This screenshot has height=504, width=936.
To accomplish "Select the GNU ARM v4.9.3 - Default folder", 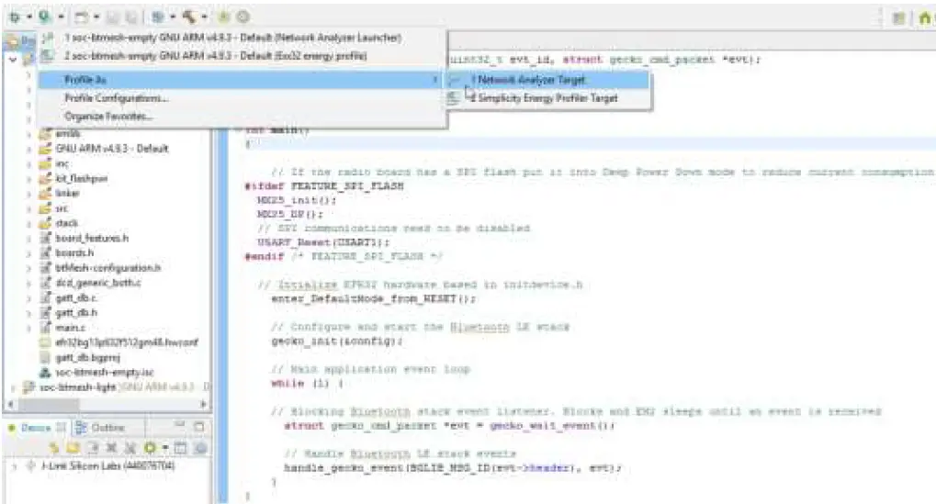I will click(x=111, y=149).
